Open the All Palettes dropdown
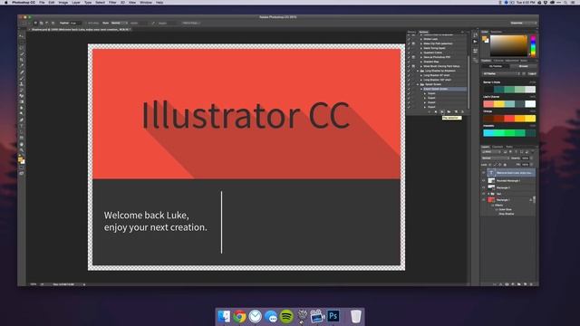The image size is (580, 326). point(501,73)
